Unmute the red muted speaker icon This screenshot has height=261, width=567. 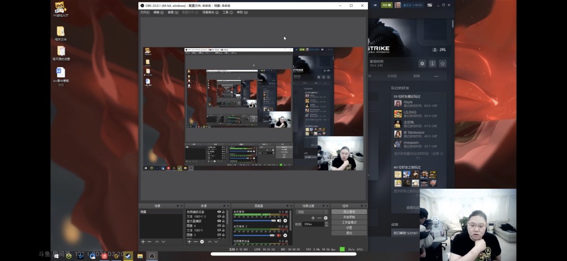pos(279,236)
